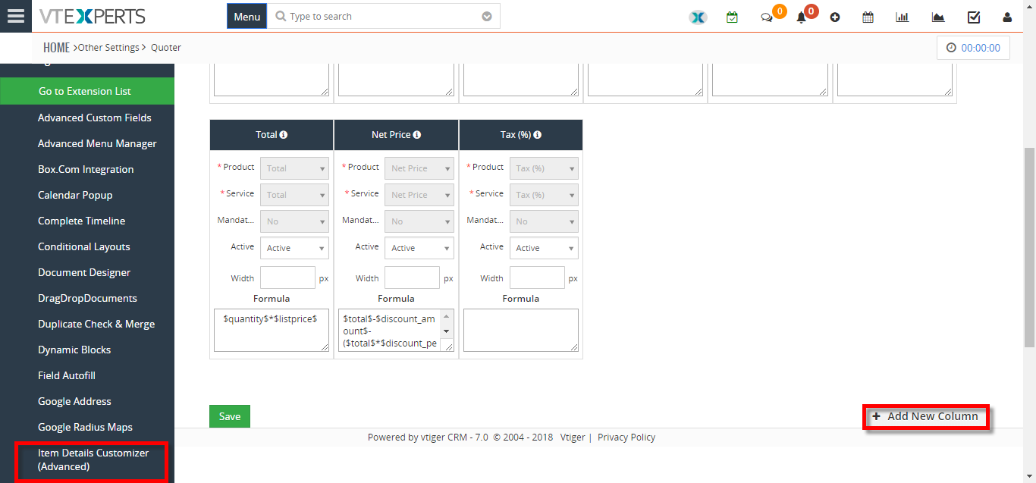
Task: Open the calendar check icon in header
Action: click(x=732, y=17)
